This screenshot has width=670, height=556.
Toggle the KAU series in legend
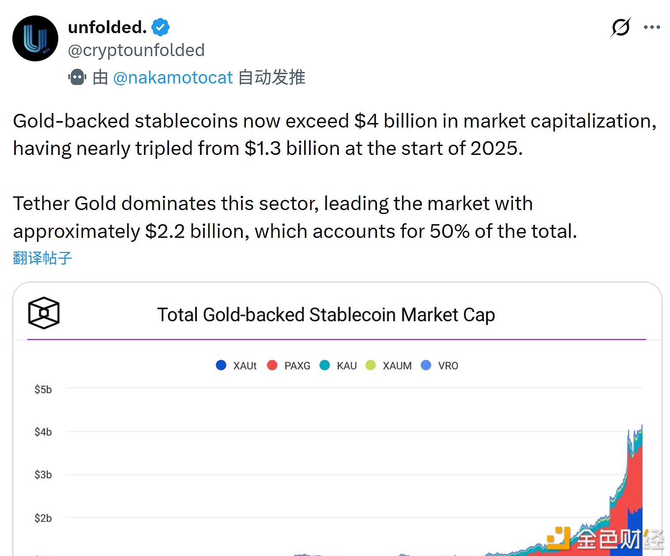[x=339, y=365]
